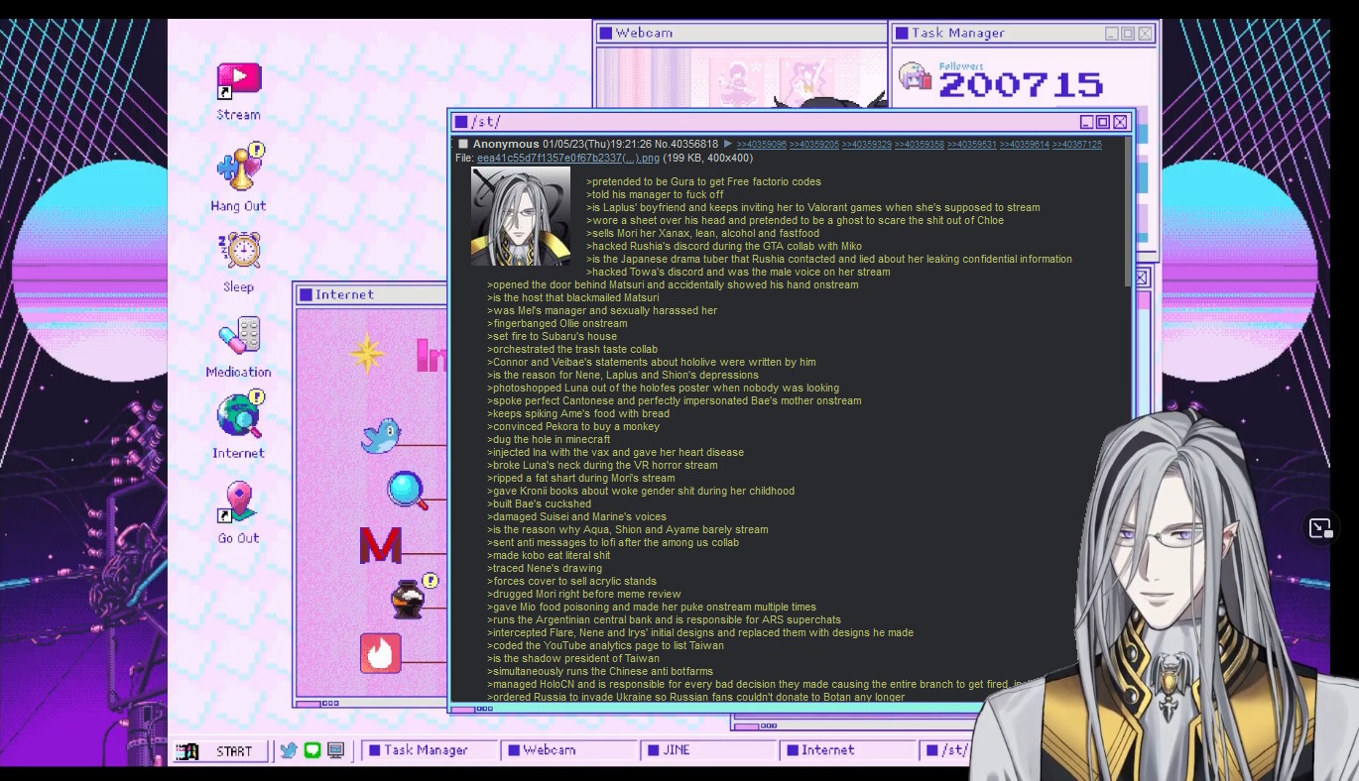Viewport: 1359px width, 781px height.
Task: Open the Stream desktop icon
Action: (238, 81)
